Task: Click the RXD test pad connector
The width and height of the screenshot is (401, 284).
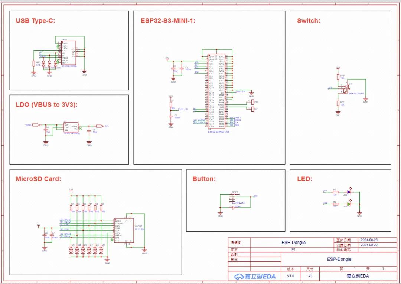Action: click(x=252, y=102)
